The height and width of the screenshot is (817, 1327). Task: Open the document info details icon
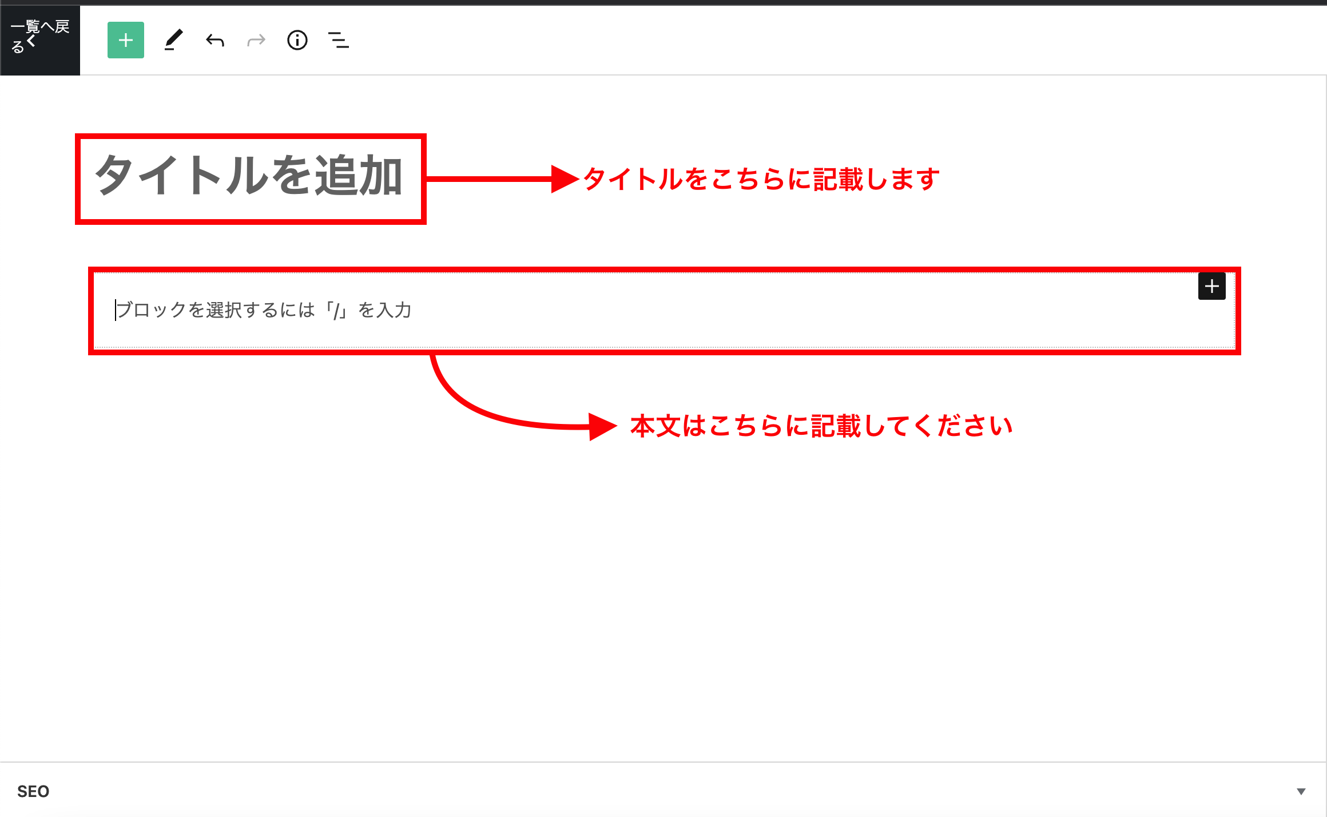click(x=297, y=40)
